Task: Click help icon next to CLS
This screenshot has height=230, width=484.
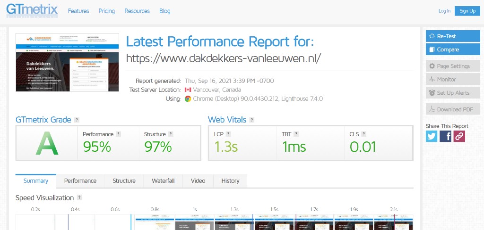Action: coord(363,134)
